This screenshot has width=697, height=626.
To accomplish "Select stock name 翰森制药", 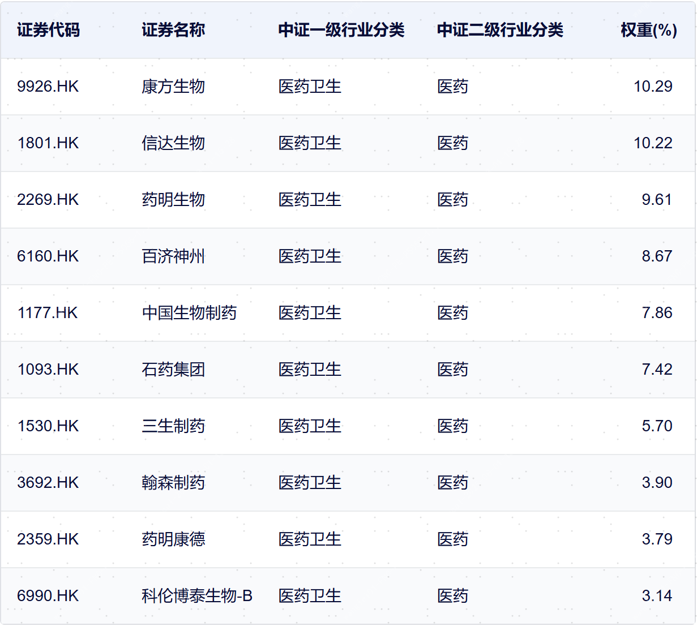I will [x=173, y=483].
